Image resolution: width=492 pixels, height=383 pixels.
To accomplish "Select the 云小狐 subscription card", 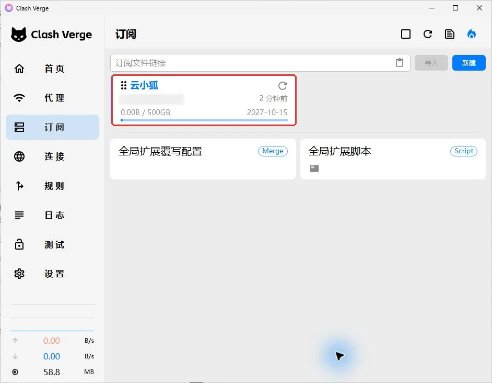I will (204, 100).
